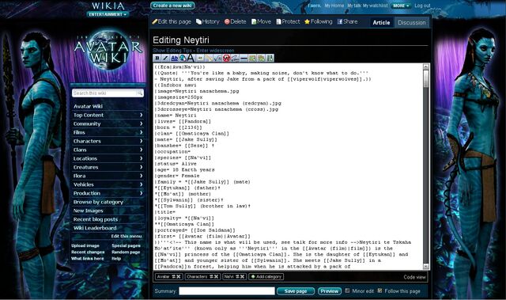Click the Enter widescreen link

coord(215,51)
